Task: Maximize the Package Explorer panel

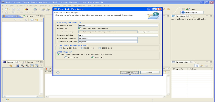Action: (41, 16)
